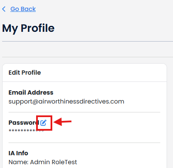173x168 pixels.
Task: Click the bold Password label
Action: click(24, 123)
